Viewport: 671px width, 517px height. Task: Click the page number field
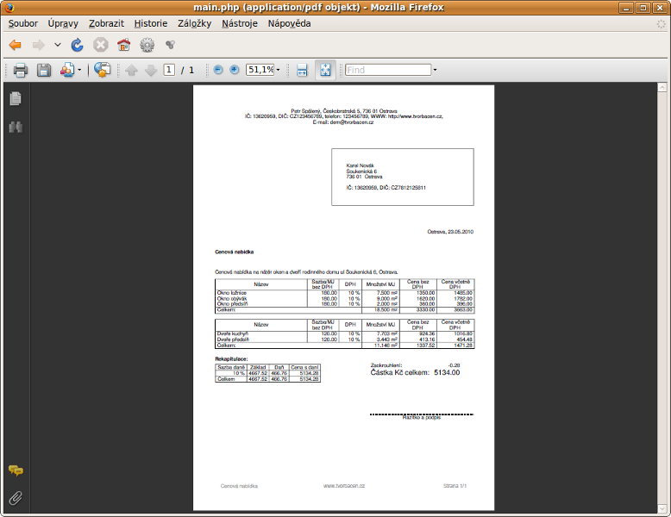click(x=169, y=70)
